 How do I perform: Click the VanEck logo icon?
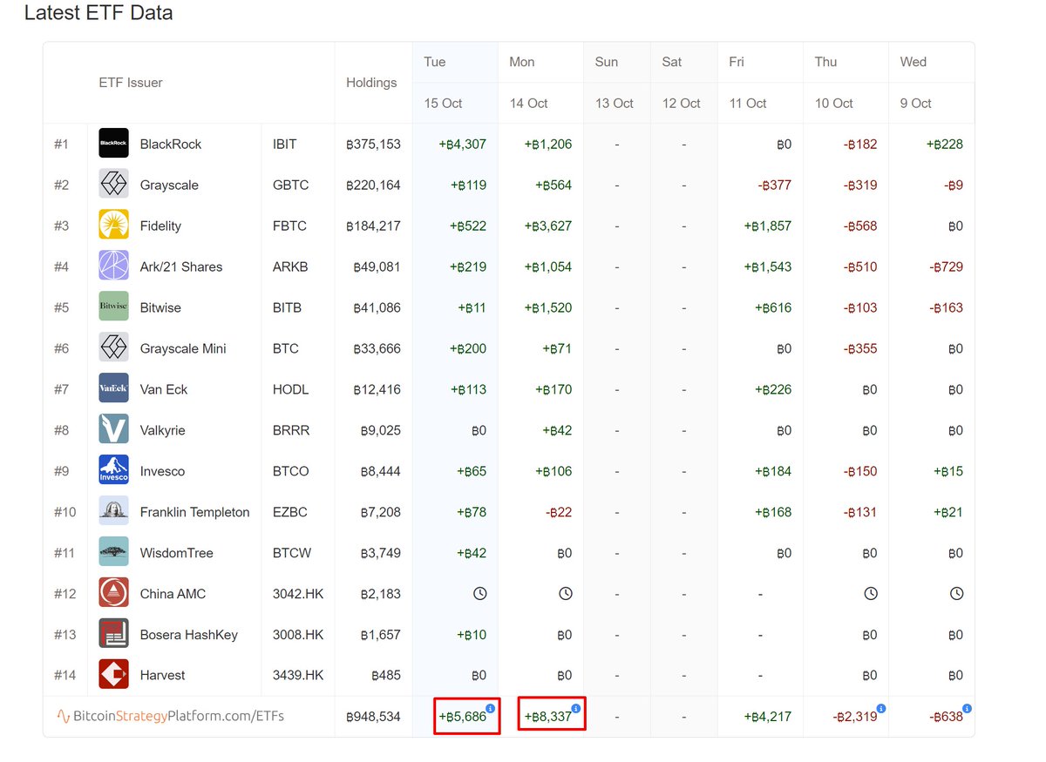pos(113,389)
